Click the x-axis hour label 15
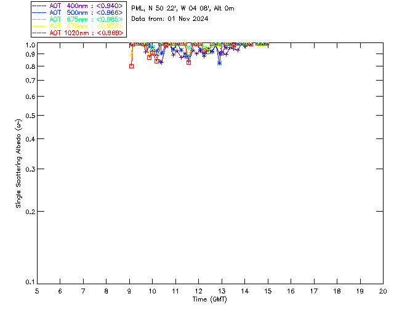This screenshot has width=394, height=315. [268, 291]
